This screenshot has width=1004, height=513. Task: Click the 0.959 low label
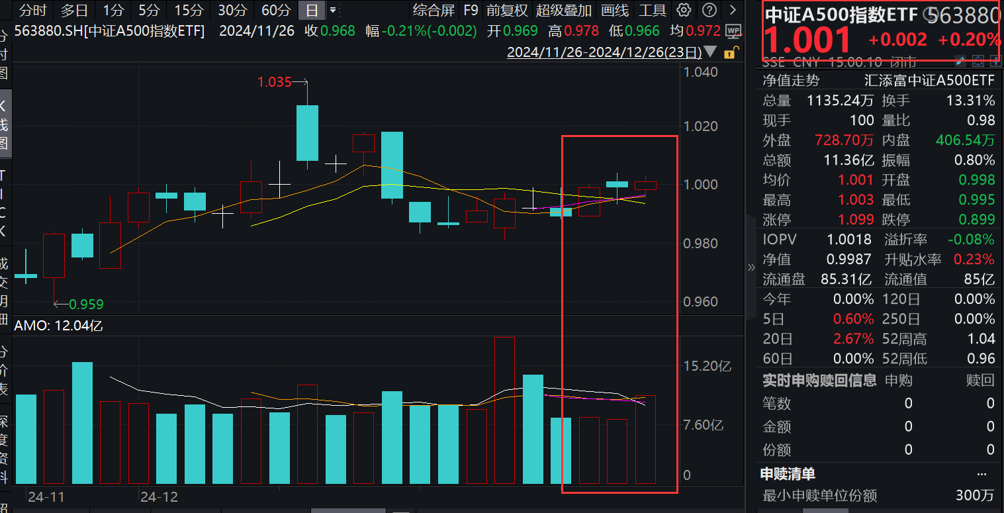pyautogui.click(x=87, y=304)
